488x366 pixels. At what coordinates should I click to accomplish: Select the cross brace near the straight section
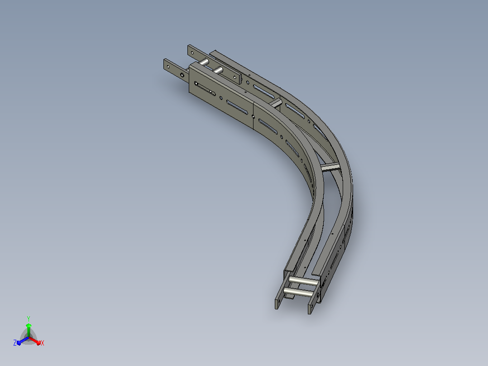[275, 103]
